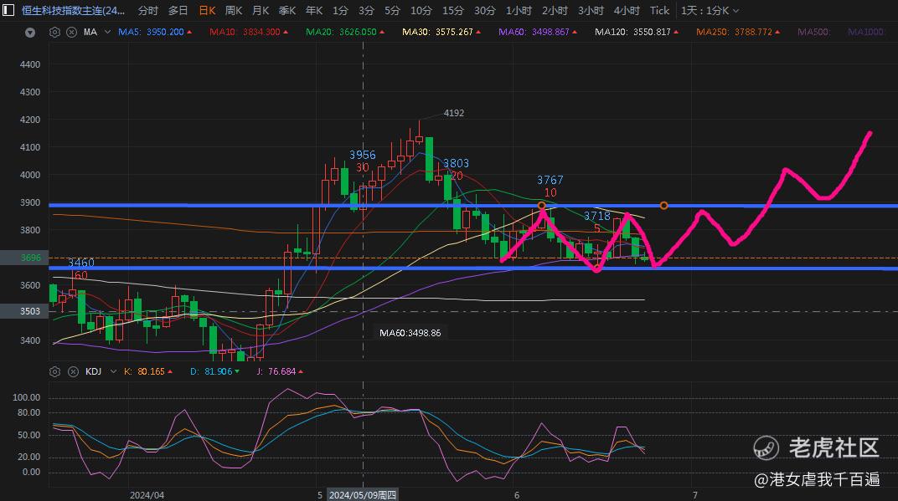
Task: Expand the KDJ indicator dropdown arrow
Action: click(113, 371)
